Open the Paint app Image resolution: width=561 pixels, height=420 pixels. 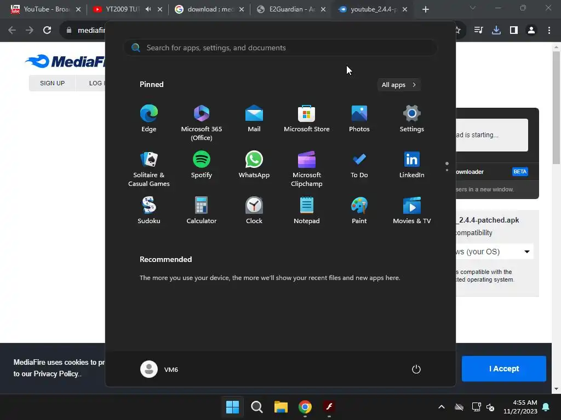[x=359, y=211]
